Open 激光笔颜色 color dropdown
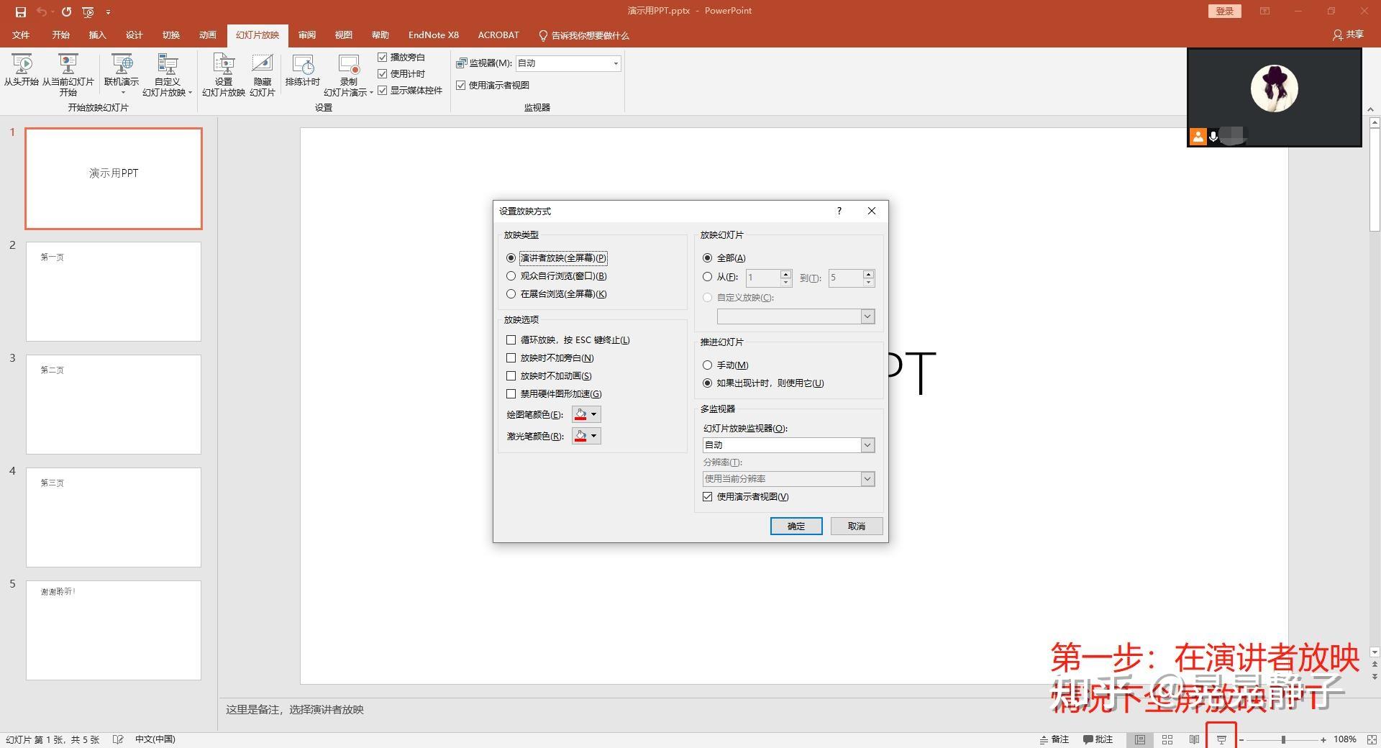Screen dimensions: 1381x748 pyautogui.click(x=593, y=436)
